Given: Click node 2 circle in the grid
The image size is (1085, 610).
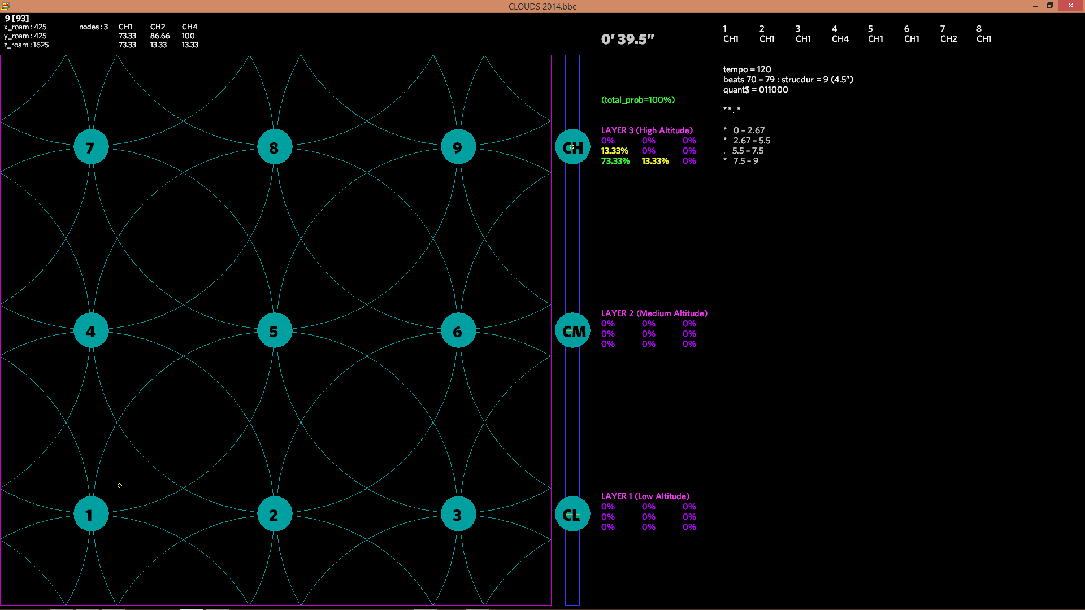Looking at the screenshot, I should tap(275, 514).
